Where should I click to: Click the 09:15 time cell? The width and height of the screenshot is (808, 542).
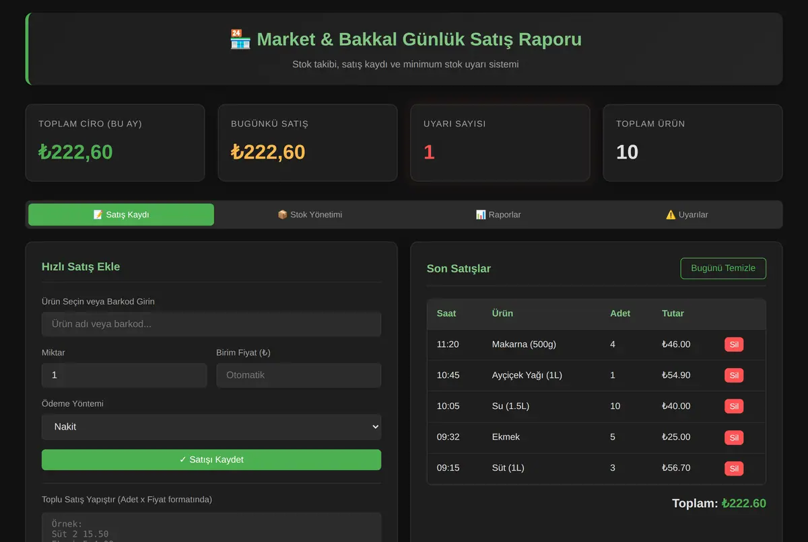coord(448,468)
